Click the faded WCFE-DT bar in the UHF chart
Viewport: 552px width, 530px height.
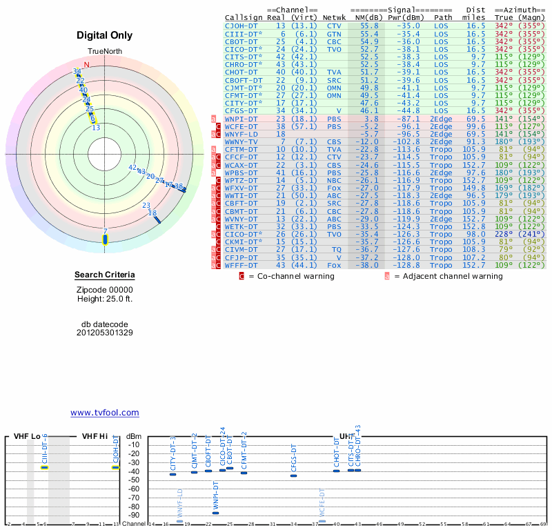[322, 520]
